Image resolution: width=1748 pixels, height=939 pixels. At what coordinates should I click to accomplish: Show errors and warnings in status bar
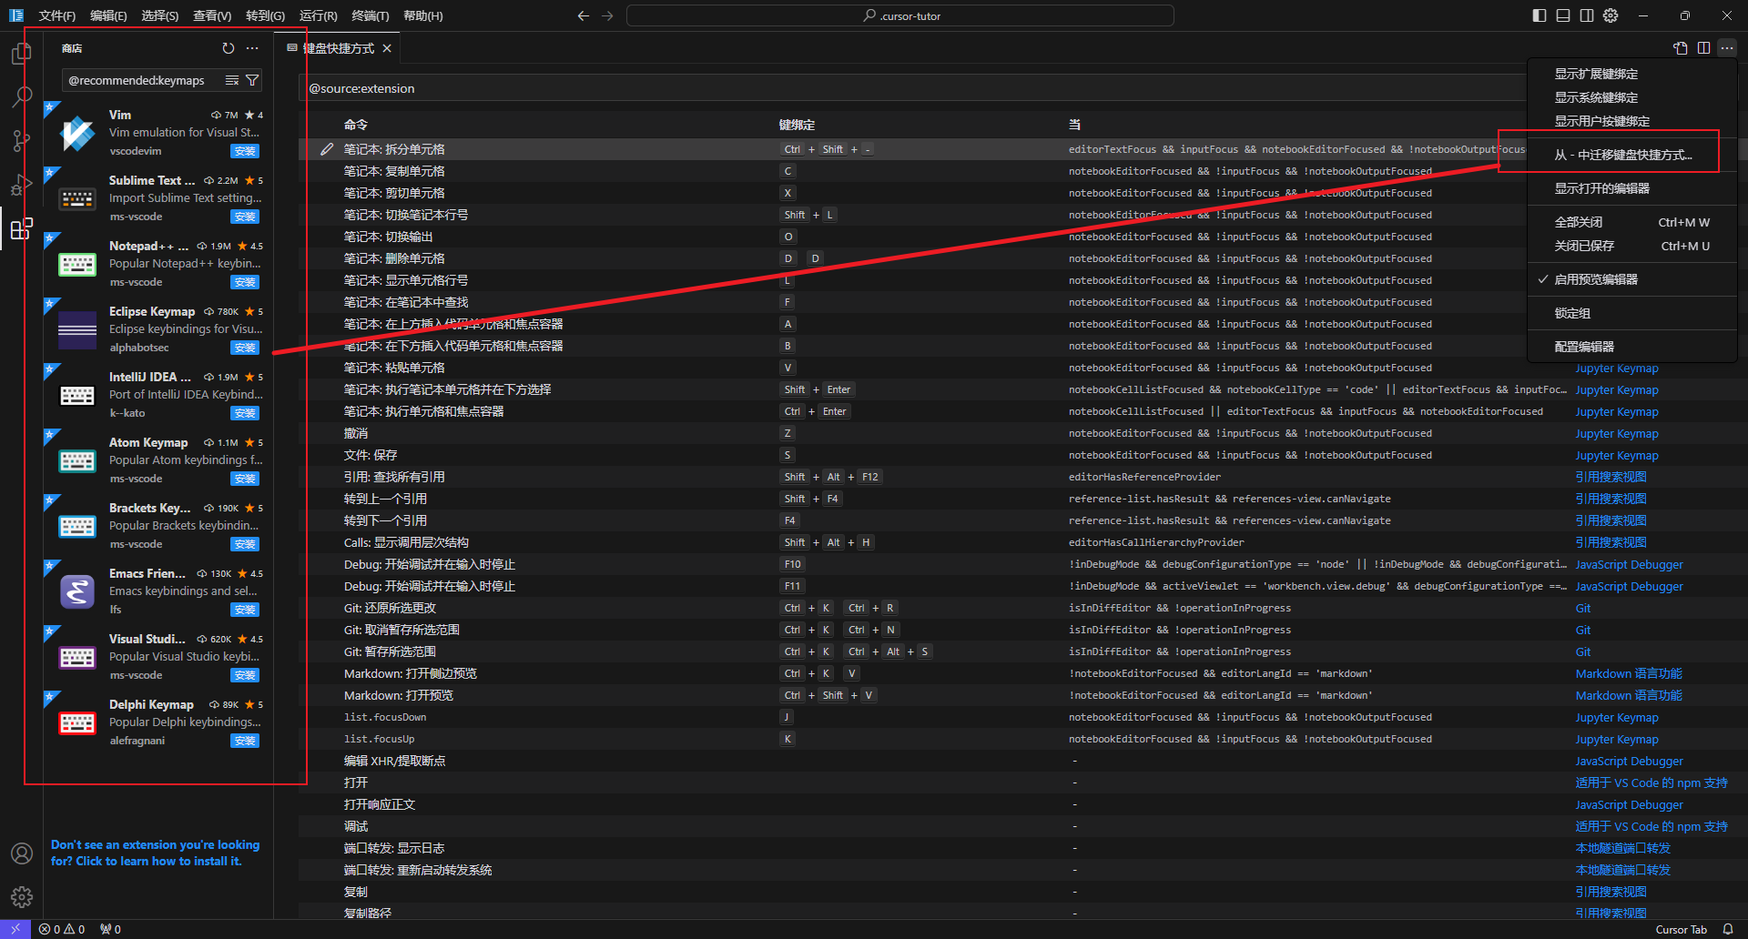(62, 929)
